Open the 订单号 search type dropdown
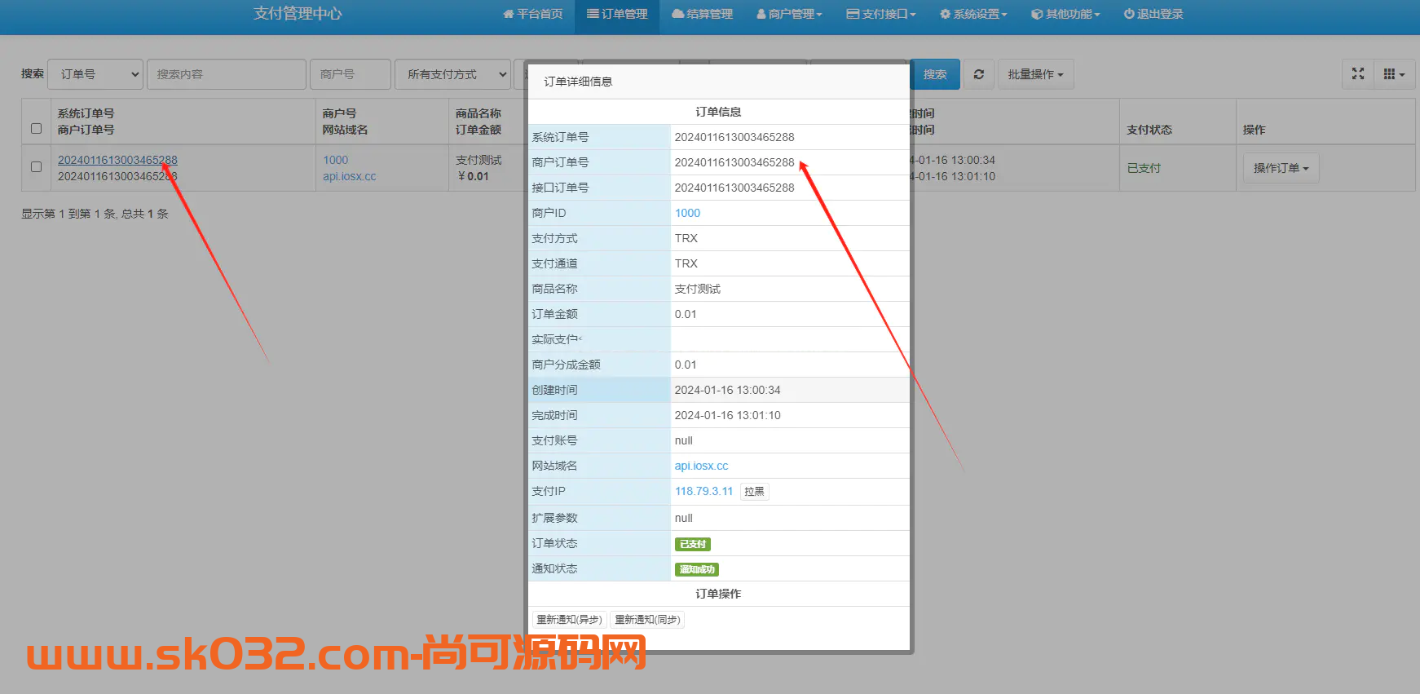 click(x=95, y=74)
